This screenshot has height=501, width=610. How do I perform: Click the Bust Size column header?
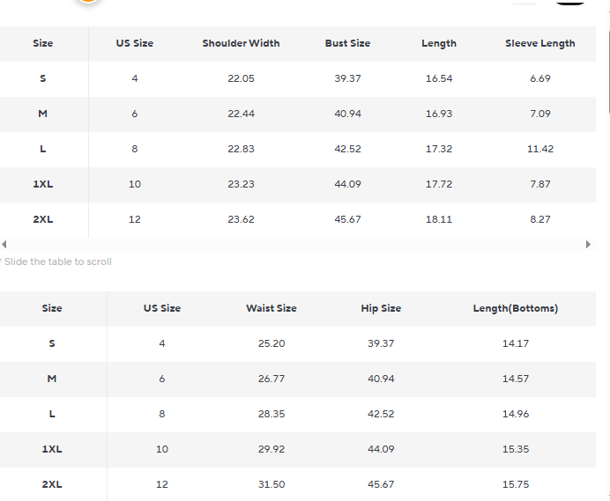pyautogui.click(x=347, y=43)
